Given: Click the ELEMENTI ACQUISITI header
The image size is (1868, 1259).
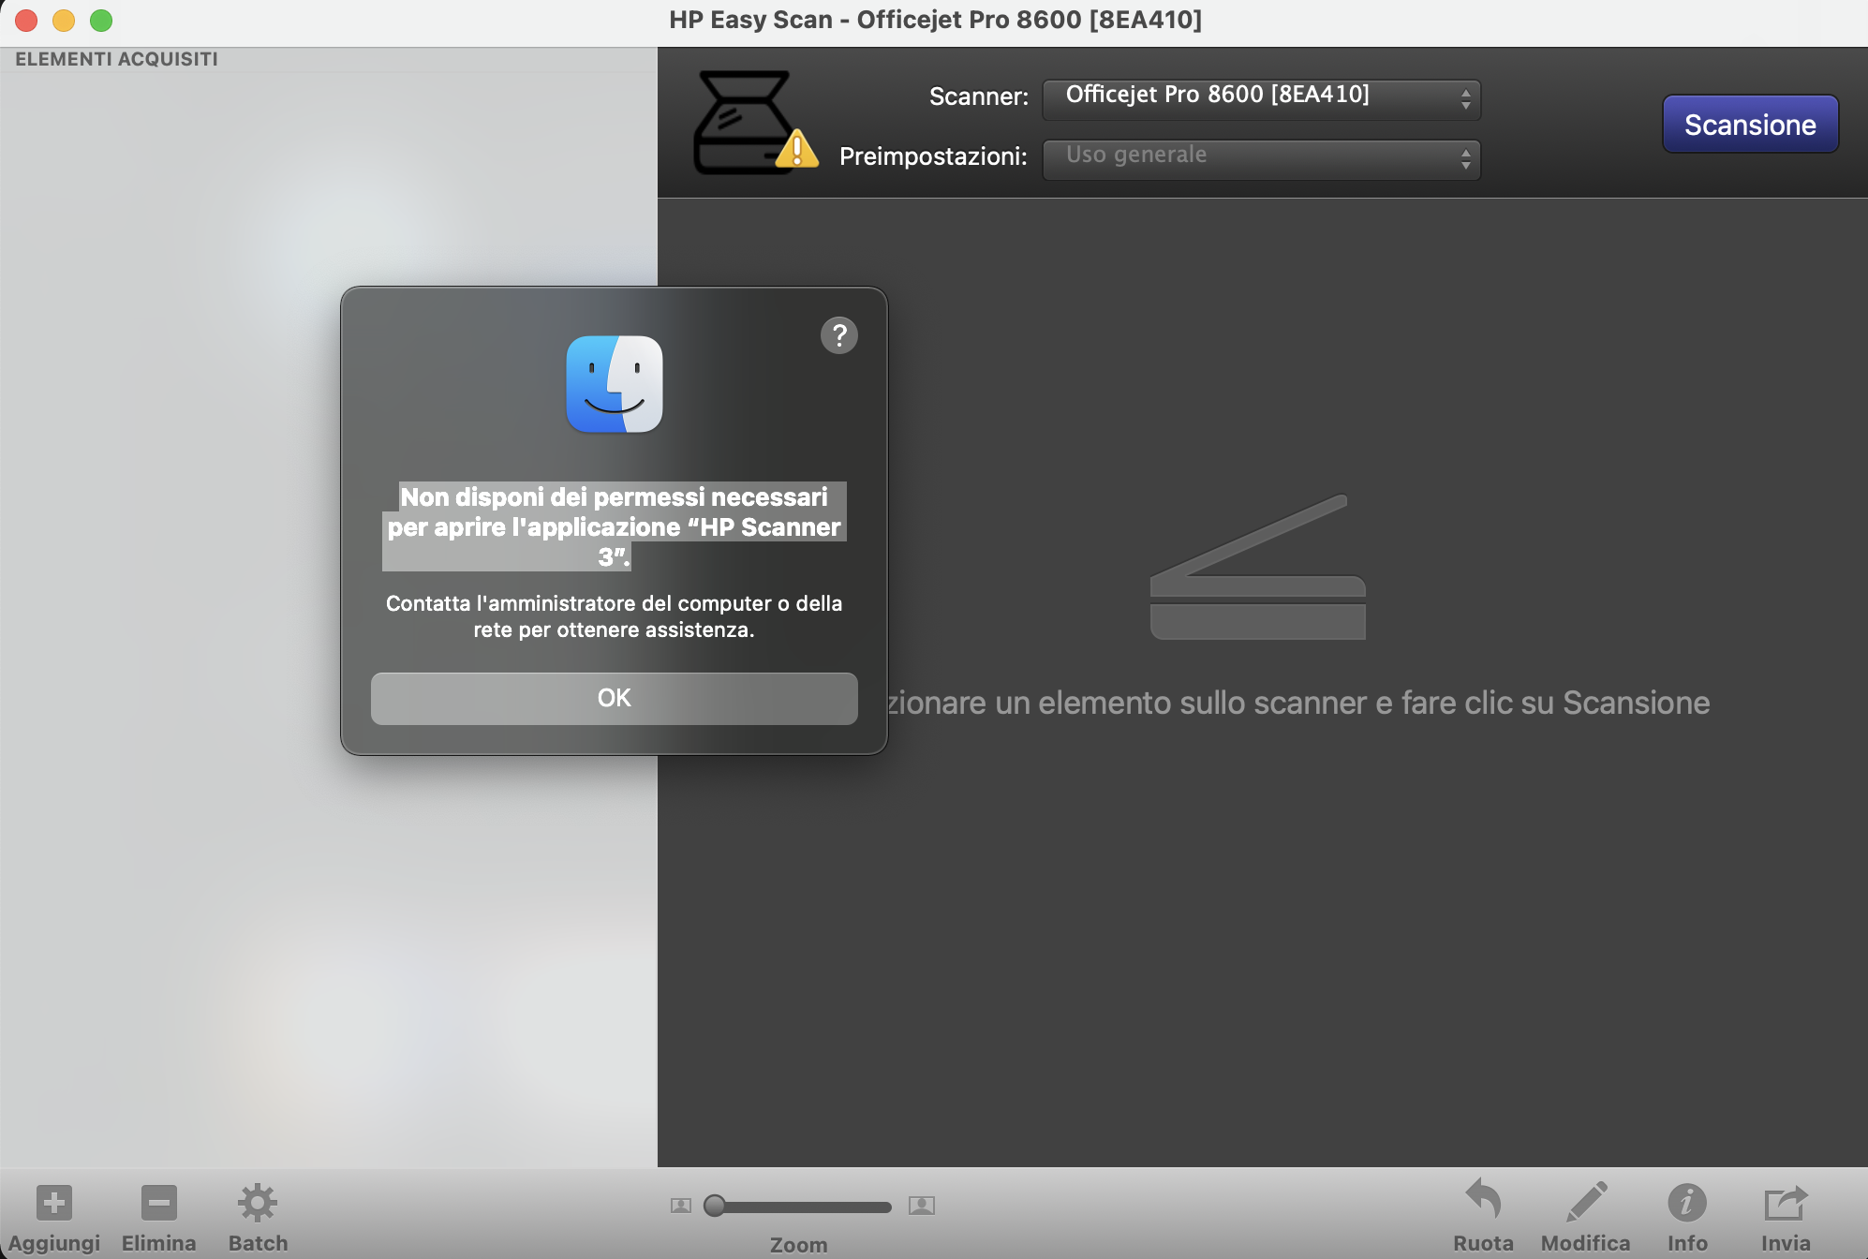Looking at the screenshot, I should tap(116, 59).
